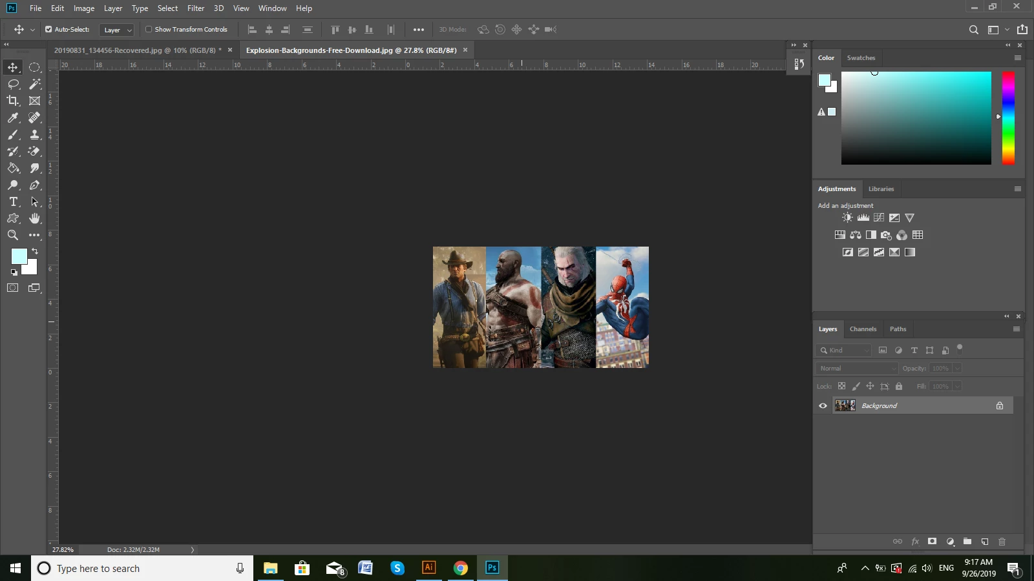
Task: Select the Clone Stamp tool
Action: coord(35,134)
